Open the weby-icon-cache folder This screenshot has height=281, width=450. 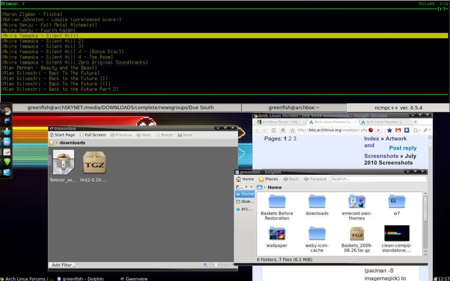tap(317, 240)
